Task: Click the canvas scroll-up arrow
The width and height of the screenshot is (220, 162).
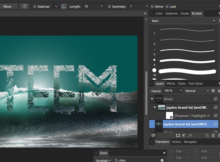Action: coord(146,19)
